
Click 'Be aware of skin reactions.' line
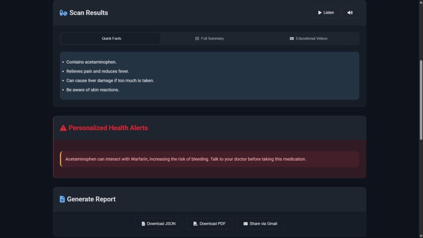(92, 90)
